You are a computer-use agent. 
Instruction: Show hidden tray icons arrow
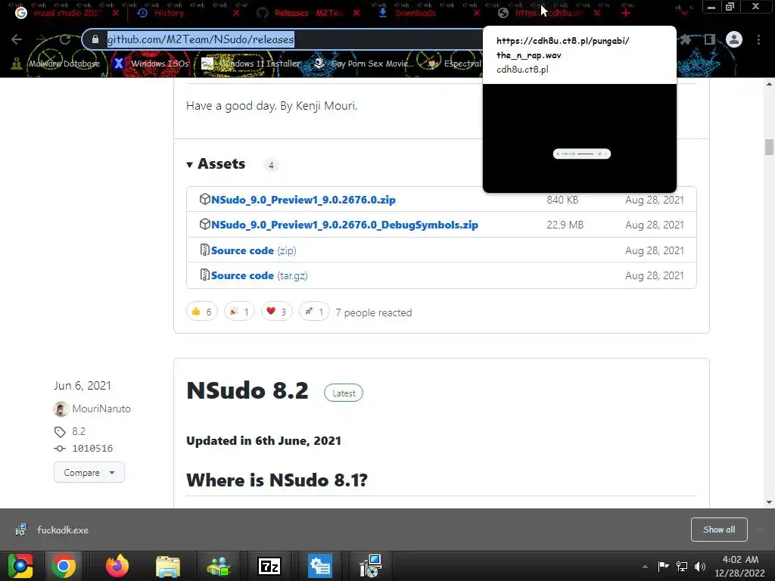(x=645, y=566)
